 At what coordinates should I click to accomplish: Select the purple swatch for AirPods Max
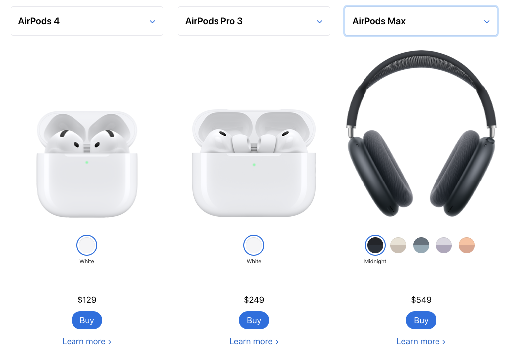click(x=444, y=245)
